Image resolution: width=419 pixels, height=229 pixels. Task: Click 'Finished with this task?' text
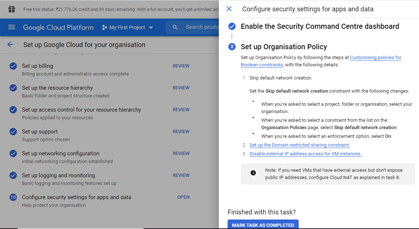(262, 212)
